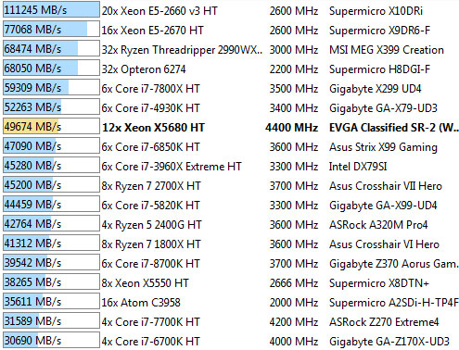
Task: Select the 31589 MB/s result
Action: (x=51, y=320)
